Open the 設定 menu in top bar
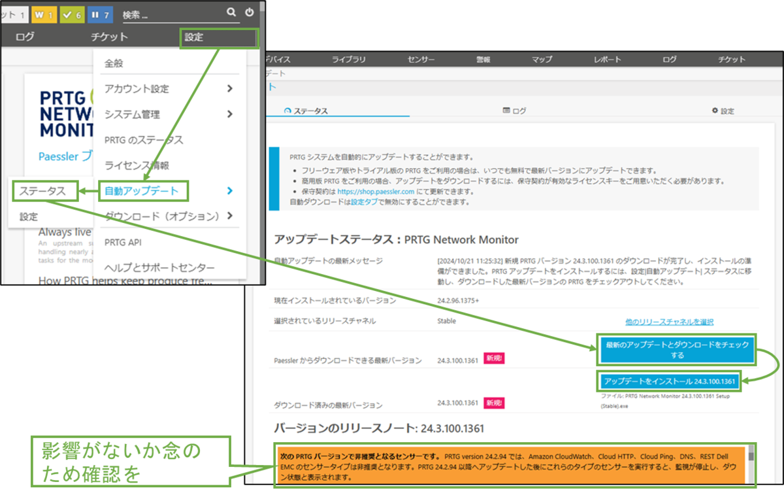784x497 pixels. 193,37
